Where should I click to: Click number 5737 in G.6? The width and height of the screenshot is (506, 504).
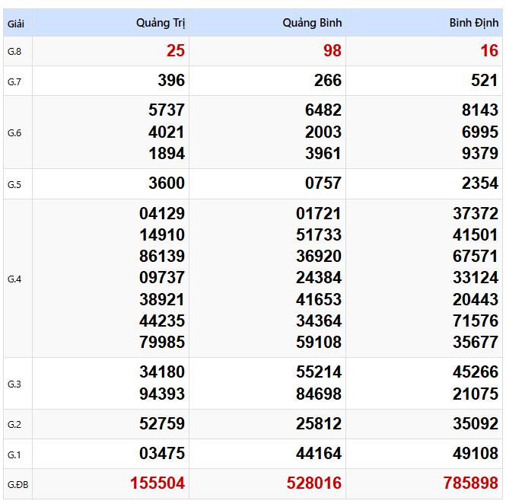(167, 110)
